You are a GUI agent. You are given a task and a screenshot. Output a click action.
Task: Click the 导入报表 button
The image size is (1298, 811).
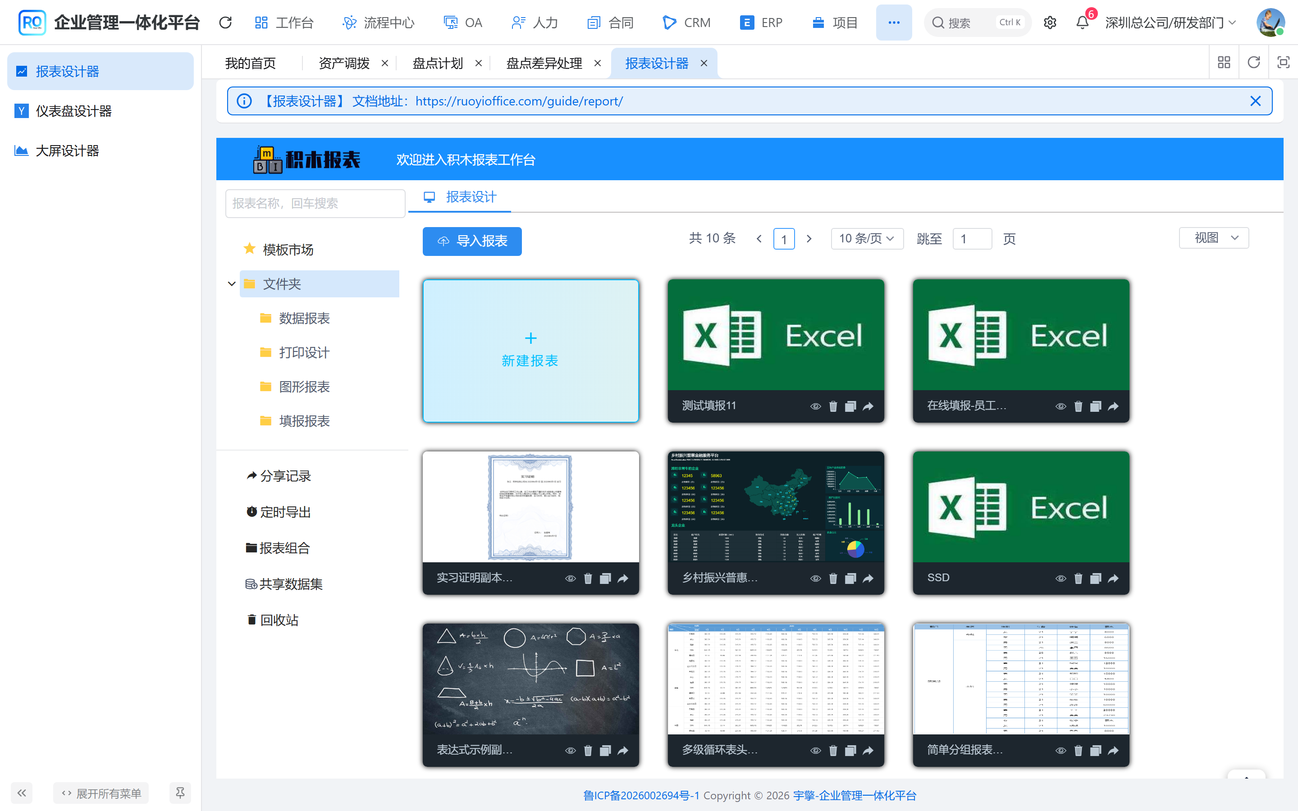coord(472,241)
